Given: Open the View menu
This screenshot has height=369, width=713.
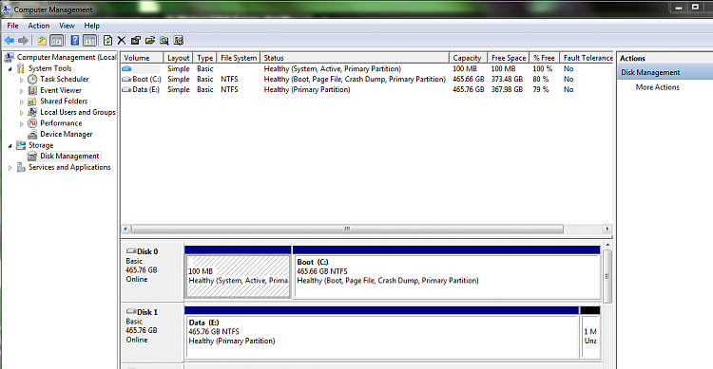Looking at the screenshot, I should coord(67,26).
